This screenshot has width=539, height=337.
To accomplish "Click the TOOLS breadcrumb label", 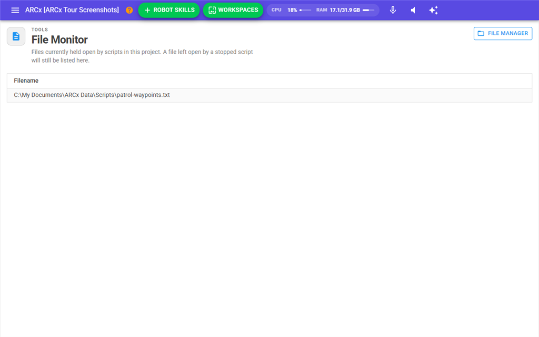I will pyautogui.click(x=39, y=29).
